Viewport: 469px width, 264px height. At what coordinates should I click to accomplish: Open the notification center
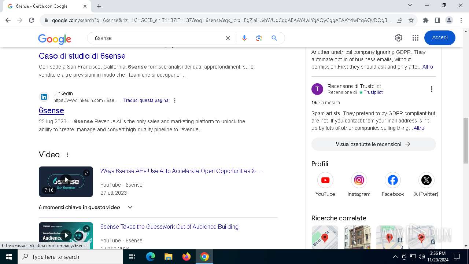click(457, 257)
